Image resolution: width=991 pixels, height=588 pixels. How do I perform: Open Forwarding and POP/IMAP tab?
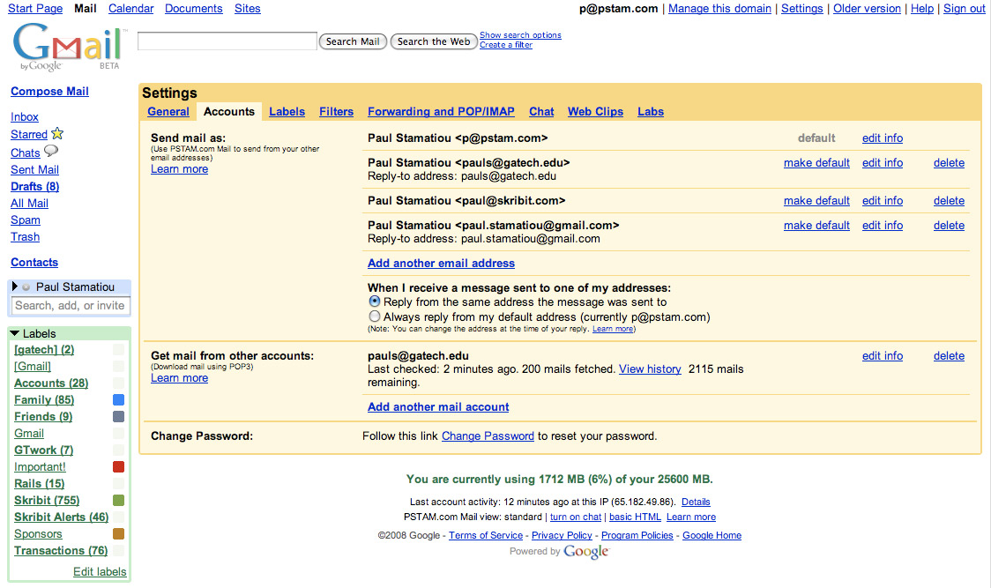coord(441,111)
